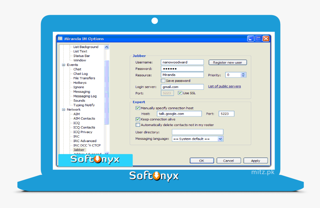Image resolution: width=320 pixels, height=208 pixels.
Task: Open the List of public servers link
Action: click(224, 86)
